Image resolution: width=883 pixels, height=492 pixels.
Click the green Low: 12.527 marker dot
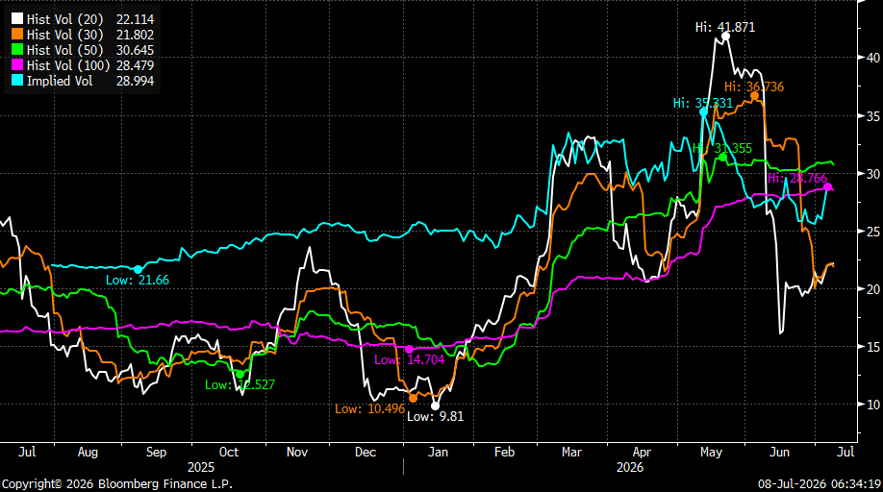click(240, 374)
